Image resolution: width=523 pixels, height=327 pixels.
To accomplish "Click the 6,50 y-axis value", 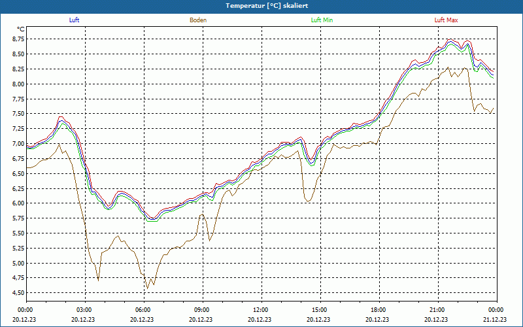I will [x=18, y=173].
